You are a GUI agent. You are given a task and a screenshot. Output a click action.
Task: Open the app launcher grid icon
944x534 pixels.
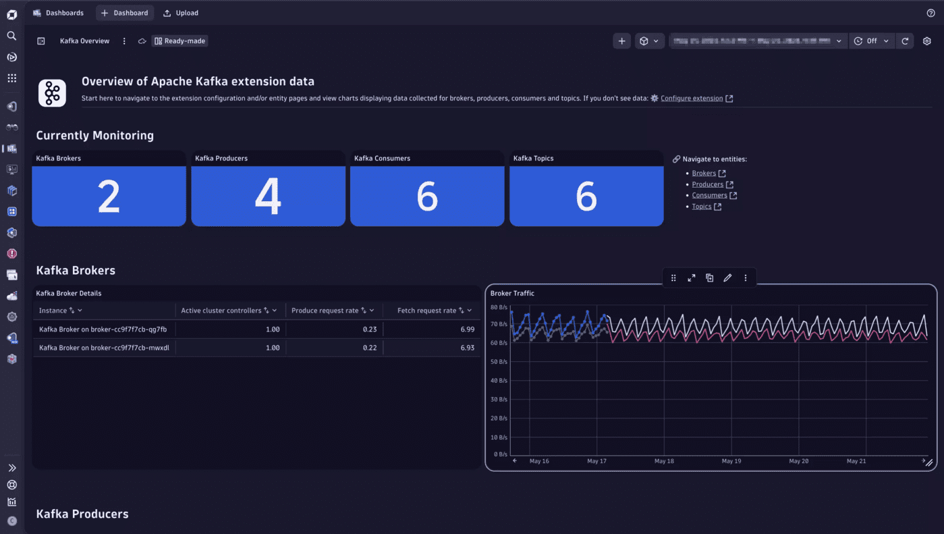click(x=11, y=78)
